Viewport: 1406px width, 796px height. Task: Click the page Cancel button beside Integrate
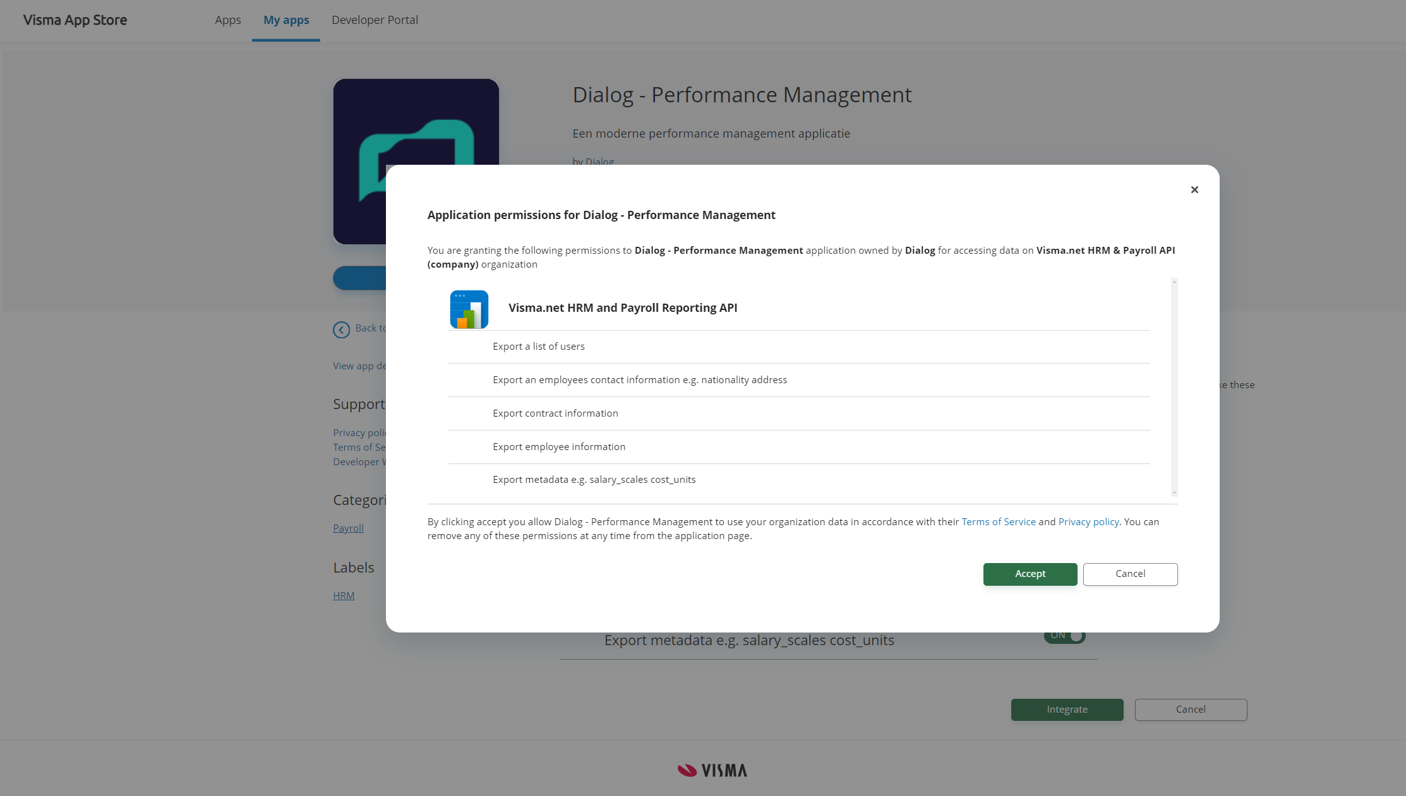1191,710
